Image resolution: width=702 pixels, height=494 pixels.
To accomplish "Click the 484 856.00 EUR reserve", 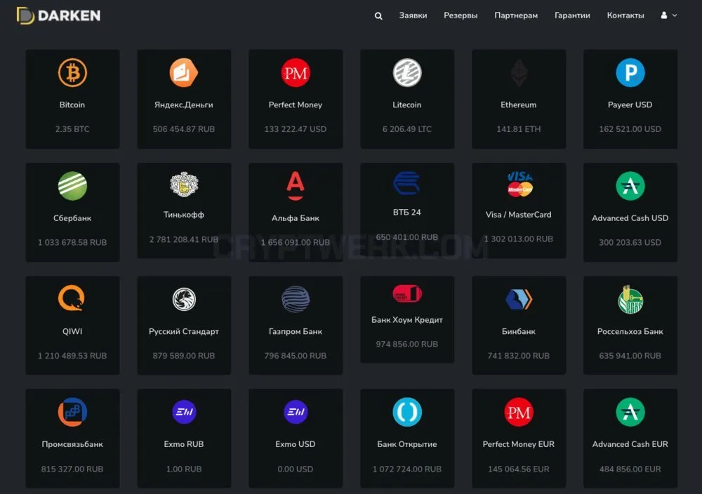I will 630,469.
